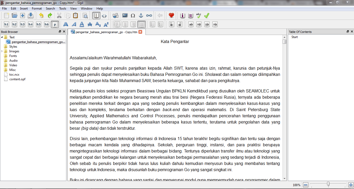Insert an image file
This screenshot has height=189, width=354.
125,16
